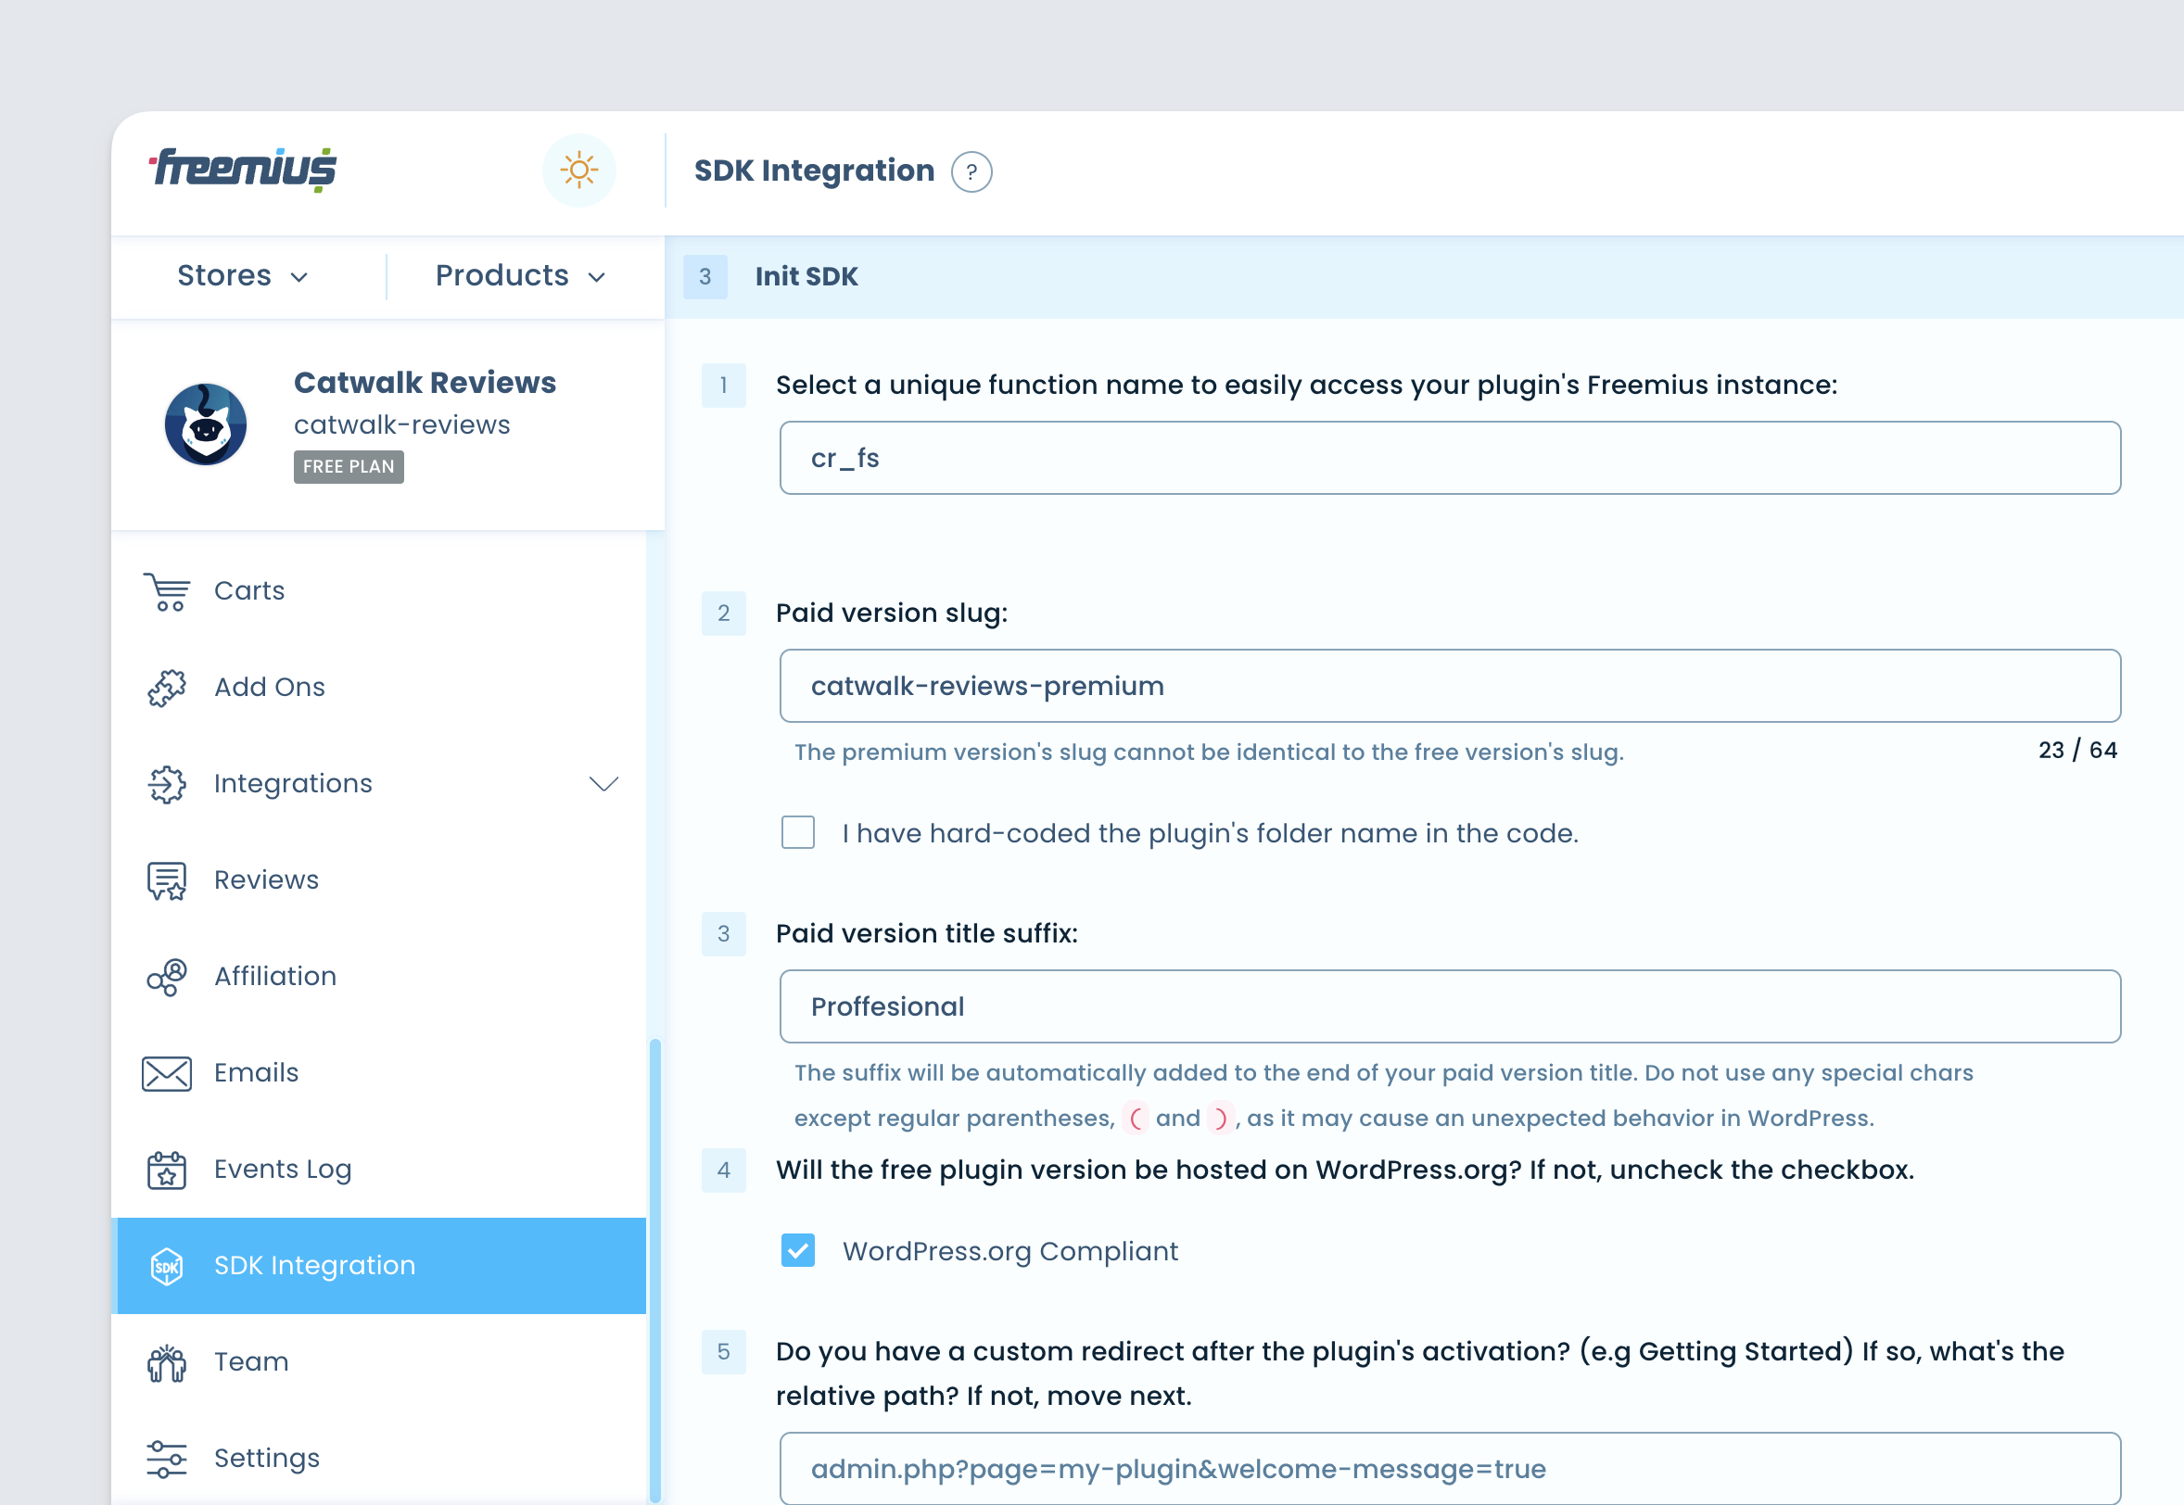This screenshot has width=2184, height=1505.
Task: Click the FREE PLAN badge
Action: (x=349, y=467)
